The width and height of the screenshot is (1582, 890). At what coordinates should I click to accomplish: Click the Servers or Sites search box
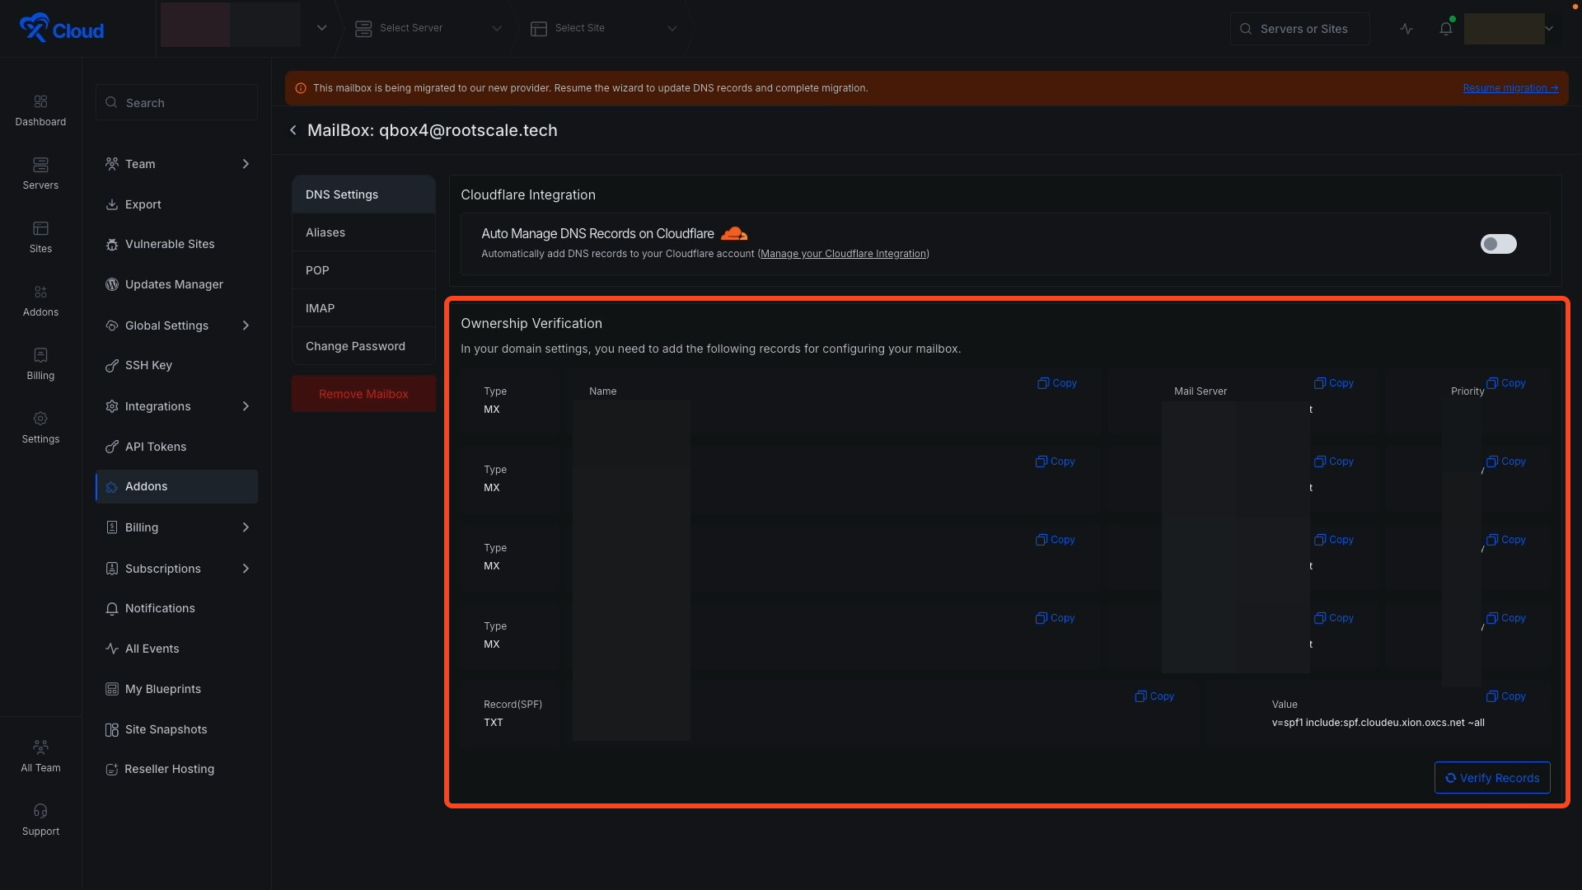click(1299, 29)
